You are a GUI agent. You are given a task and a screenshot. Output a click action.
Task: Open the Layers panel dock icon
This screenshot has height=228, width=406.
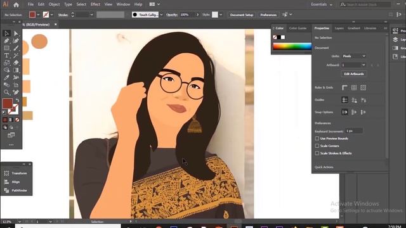395,39
